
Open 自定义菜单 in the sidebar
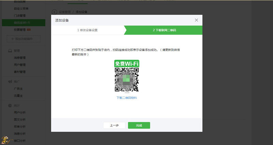pyautogui.click(x=21, y=9)
